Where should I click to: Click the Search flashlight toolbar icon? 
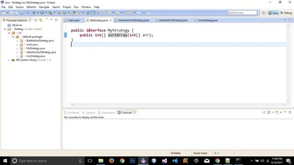coord(79,13)
